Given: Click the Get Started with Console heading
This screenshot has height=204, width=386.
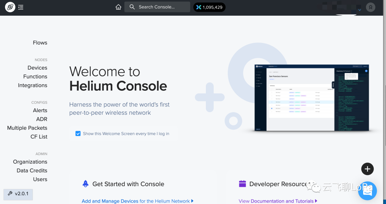Looking at the screenshot, I should tap(128, 184).
